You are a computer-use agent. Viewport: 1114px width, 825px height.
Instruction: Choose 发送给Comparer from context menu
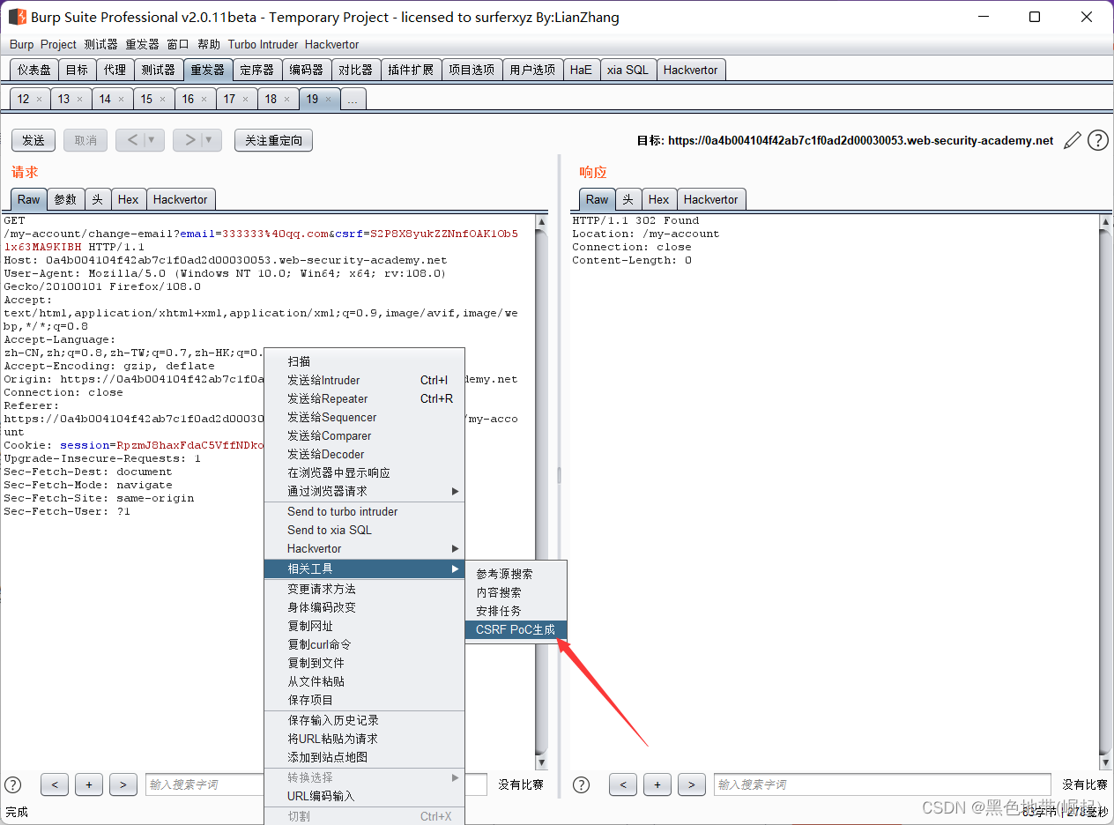[x=364, y=435]
